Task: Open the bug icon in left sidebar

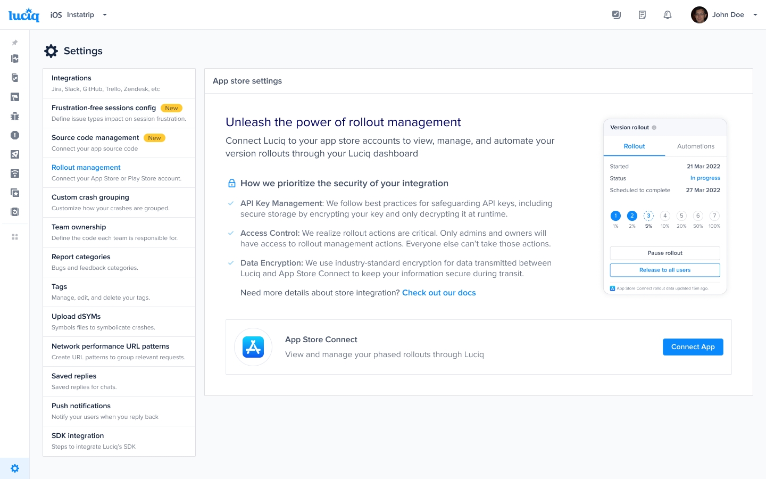Action: click(x=15, y=116)
